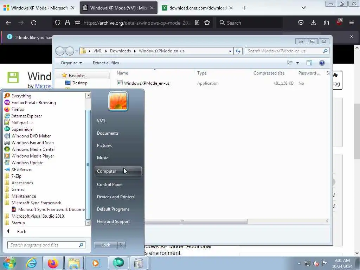Show hidden tray icons arrow
Screen dimensions: 360x270
coord(299,264)
